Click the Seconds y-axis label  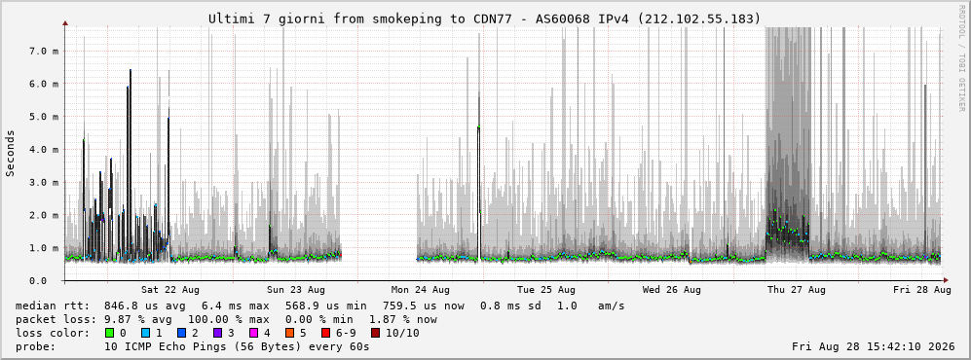(11, 154)
